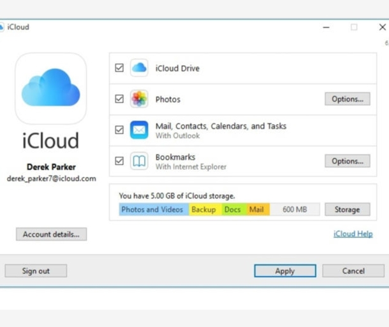This screenshot has width=389, height=327.
Task: Click the iCloud Drive label
Action: coord(177,68)
